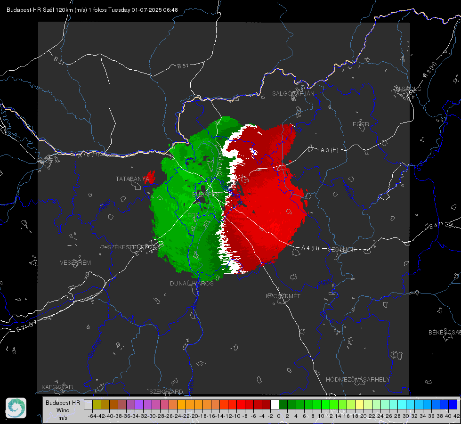Click the 'A 4 (H)' road label
Viewport: 461px width, 424px height.
coord(310,248)
